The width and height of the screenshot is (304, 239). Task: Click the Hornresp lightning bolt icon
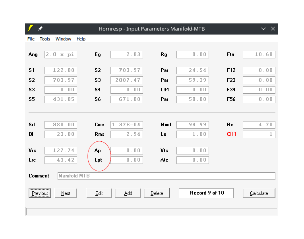(31, 29)
